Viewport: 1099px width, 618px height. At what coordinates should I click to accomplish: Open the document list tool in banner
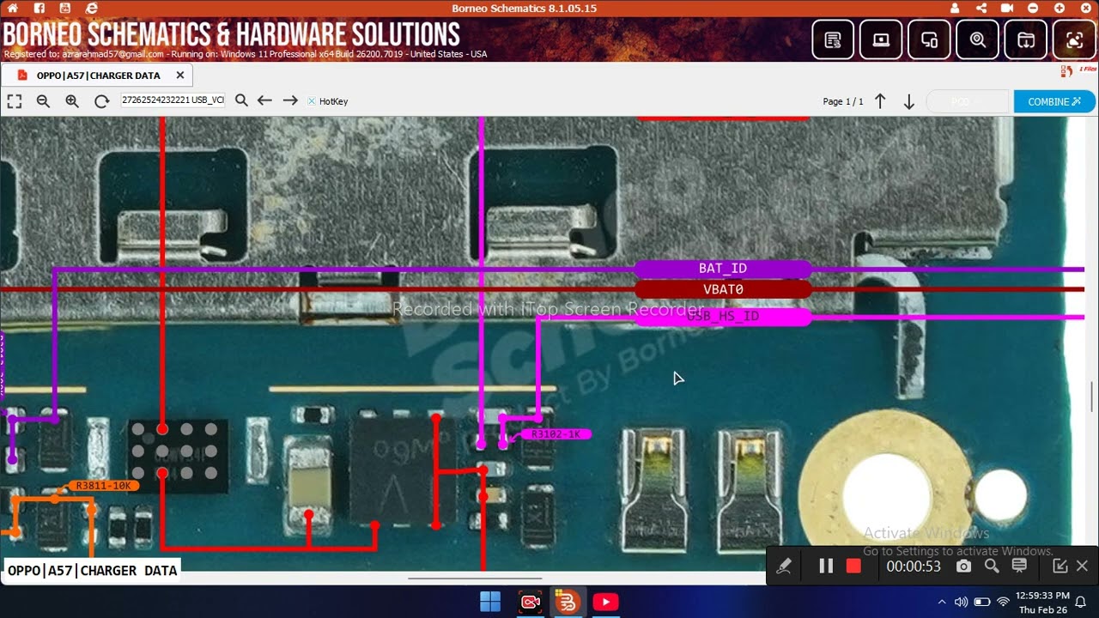coord(833,39)
